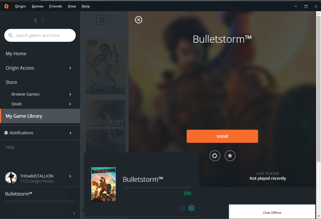Image resolution: width=321 pixels, height=219 pixels.
Task: Click the Bulletstorm box art thumbnail
Action: [103, 185]
